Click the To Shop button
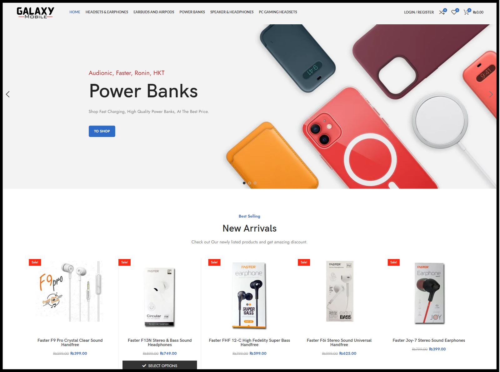 (x=102, y=131)
